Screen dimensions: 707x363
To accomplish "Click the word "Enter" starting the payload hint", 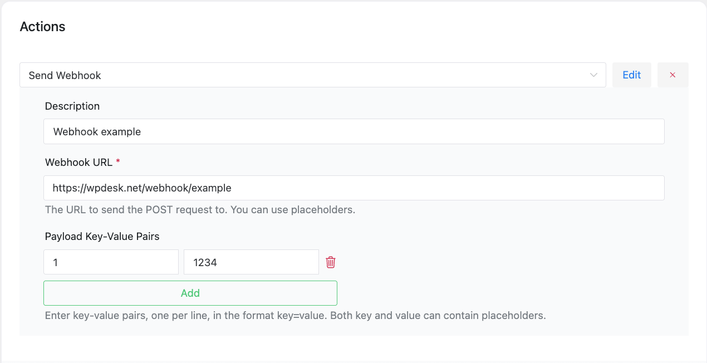I will [x=57, y=316].
